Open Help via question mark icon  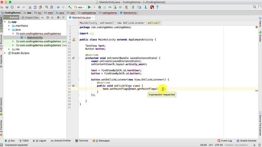157,7
